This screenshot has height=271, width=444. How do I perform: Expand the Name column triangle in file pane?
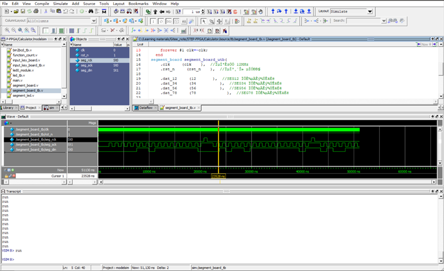[2, 45]
